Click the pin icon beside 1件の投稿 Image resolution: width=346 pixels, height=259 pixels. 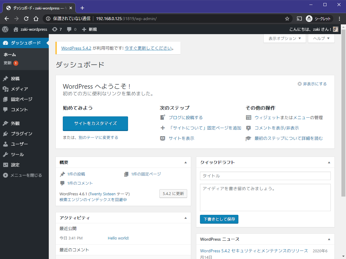point(62,174)
